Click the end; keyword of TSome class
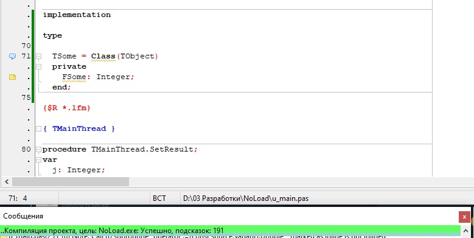The width and height of the screenshot is (474, 238). [x=61, y=88]
